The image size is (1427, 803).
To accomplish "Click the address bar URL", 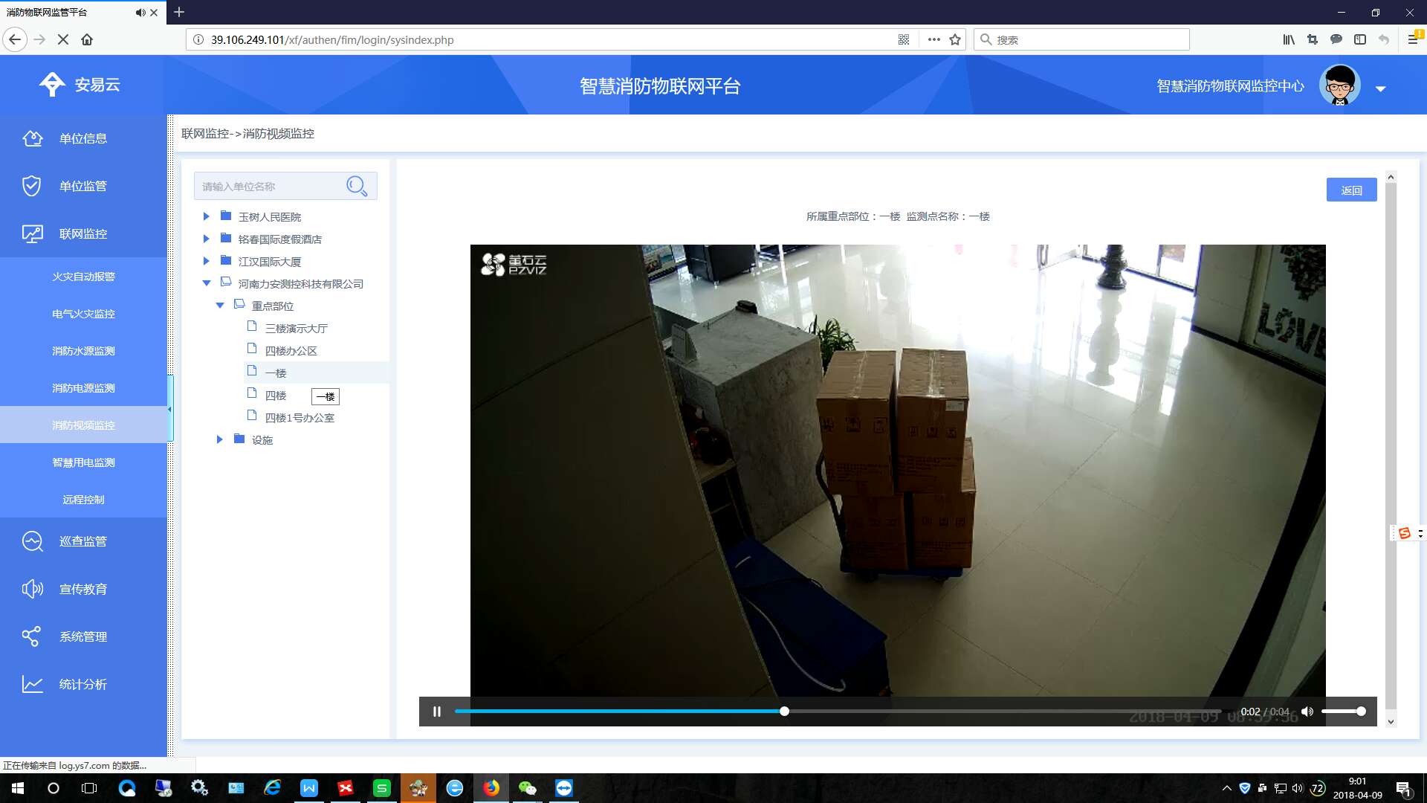I will (332, 39).
